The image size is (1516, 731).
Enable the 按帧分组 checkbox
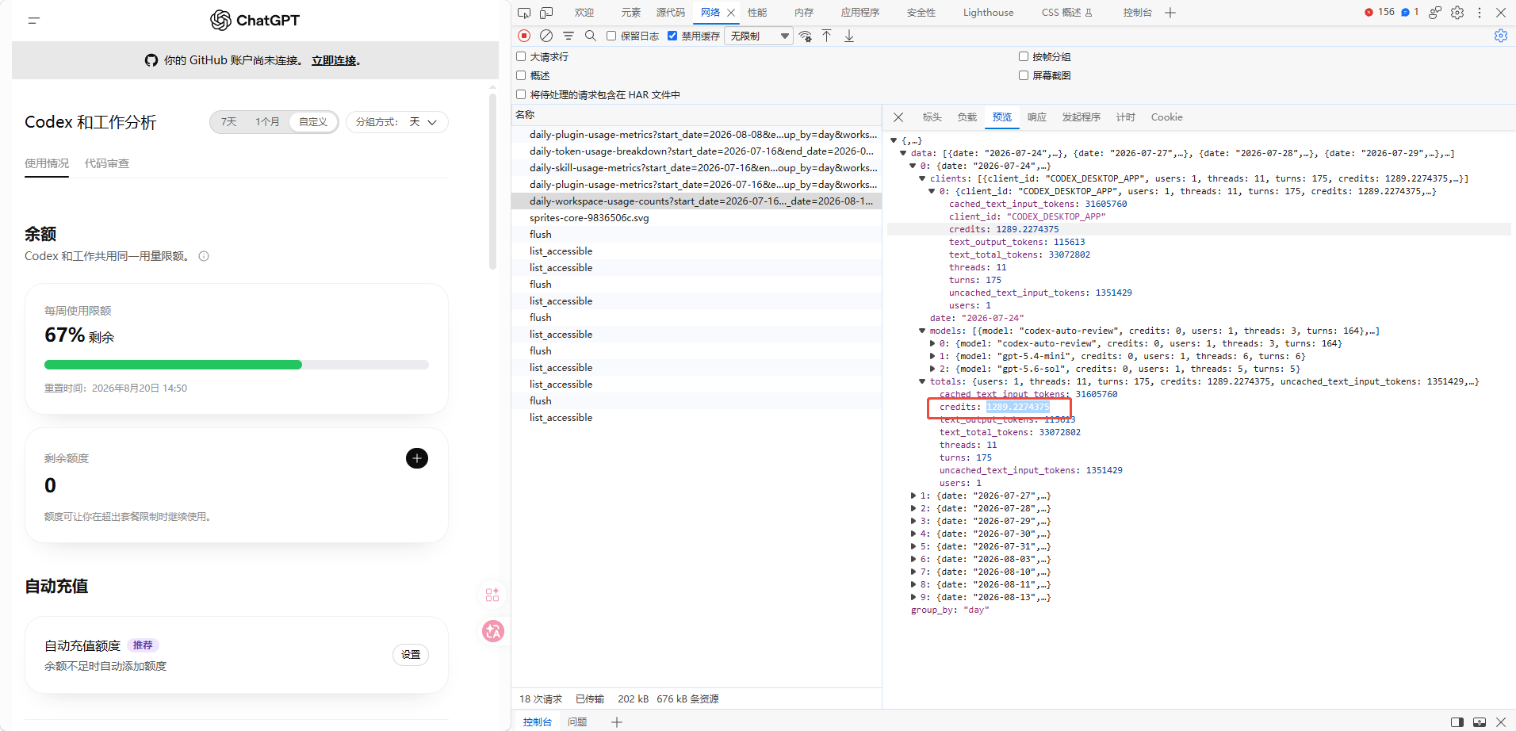pyautogui.click(x=1024, y=56)
